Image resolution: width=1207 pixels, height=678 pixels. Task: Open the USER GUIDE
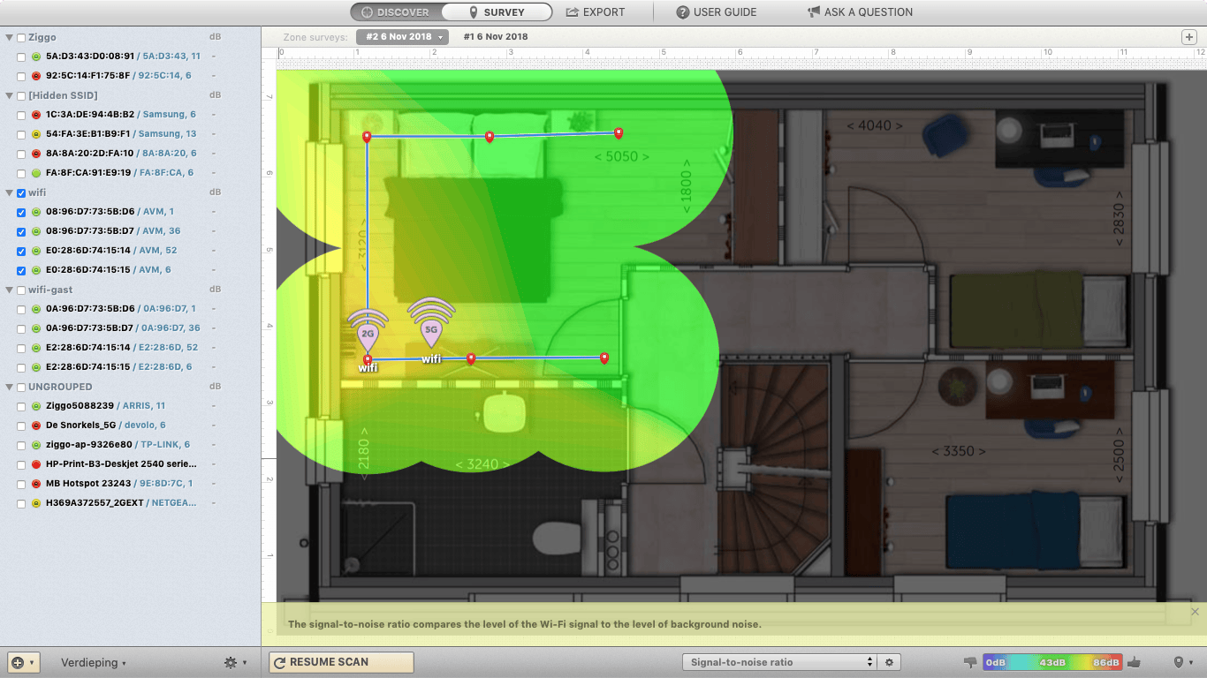click(717, 12)
